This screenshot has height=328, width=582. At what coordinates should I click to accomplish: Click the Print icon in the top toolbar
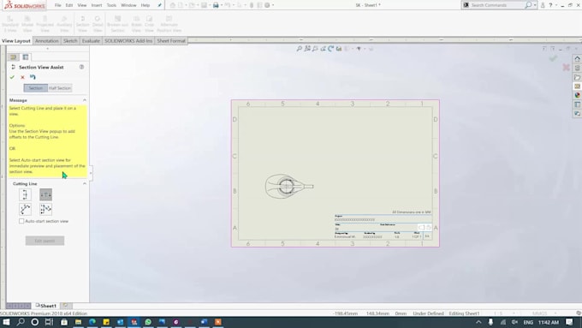click(216, 5)
